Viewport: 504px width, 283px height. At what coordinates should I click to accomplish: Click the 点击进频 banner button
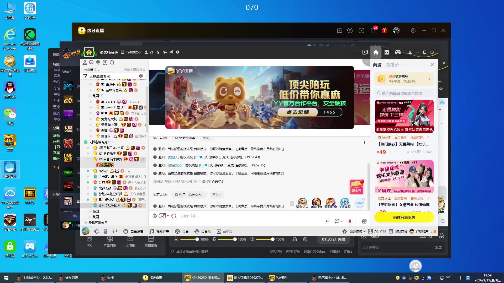point(297,112)
